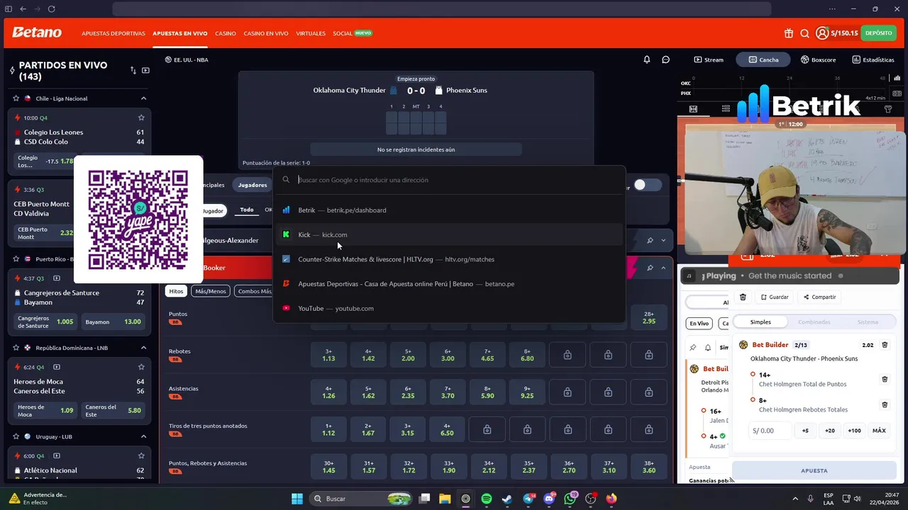Open the Virtuales section

coord(311,33)
